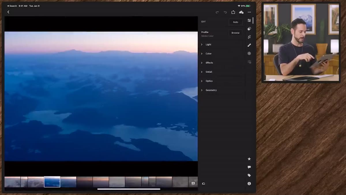
Task: Open the comments speech bubble icon
Action: (249, 167)
